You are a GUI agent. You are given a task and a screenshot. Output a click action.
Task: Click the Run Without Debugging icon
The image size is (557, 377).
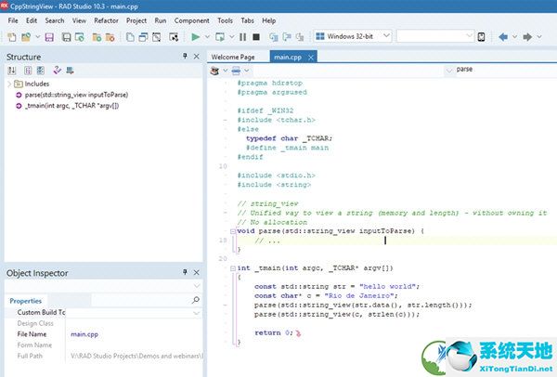[x=220, y=37]
